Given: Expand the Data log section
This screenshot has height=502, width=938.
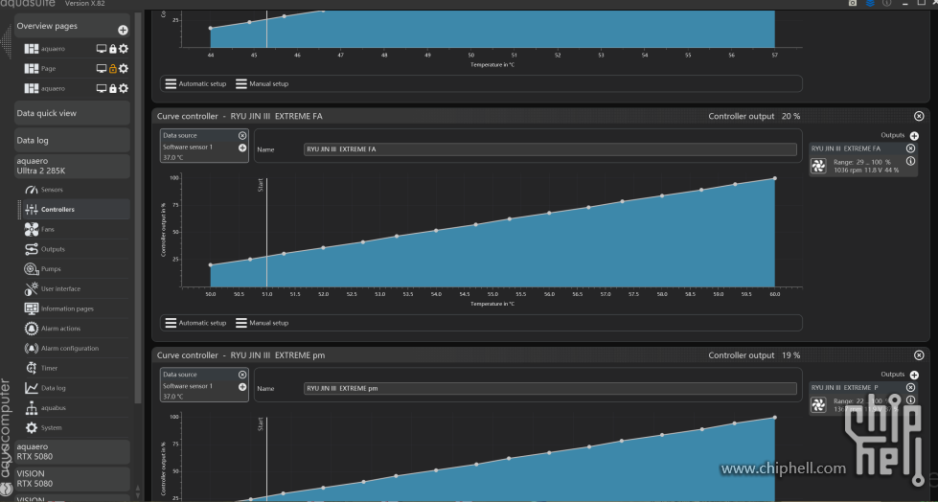Looking at the screenshot, I should [x=72, y=140].
